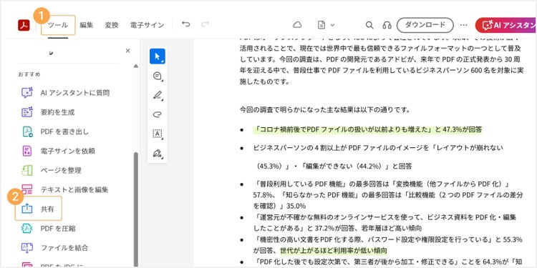The height and width of the screenshot is (268, 537).
Task: Click the Adobe Acrobat logo icon
Action: pyautogui.click(x=24, y=25)
